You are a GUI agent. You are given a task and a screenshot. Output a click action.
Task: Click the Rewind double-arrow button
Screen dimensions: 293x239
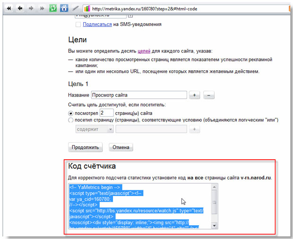click(9, 8)
